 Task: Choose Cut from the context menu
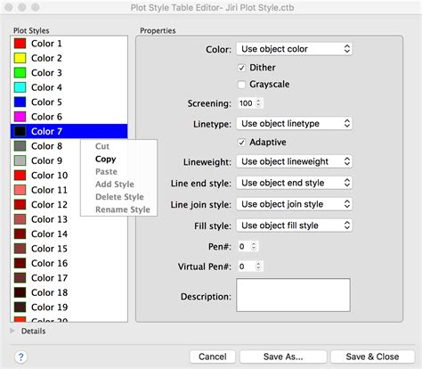[118, 146]
